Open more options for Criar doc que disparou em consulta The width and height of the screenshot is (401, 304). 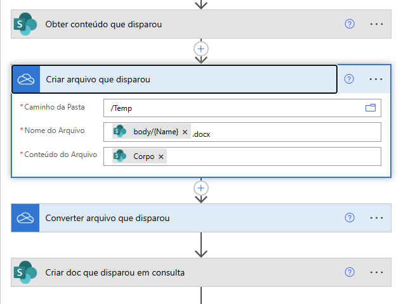tap(376, 272)
